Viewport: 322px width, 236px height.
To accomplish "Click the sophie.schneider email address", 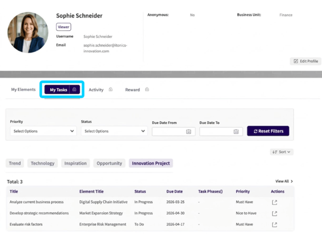I will coord(105,48).
